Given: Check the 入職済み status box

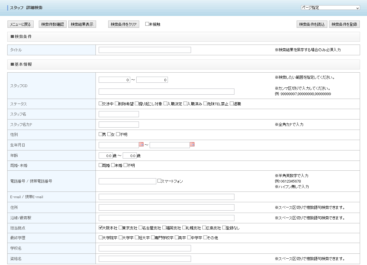Looking at the screenshot, I should [x=185, y=104].
